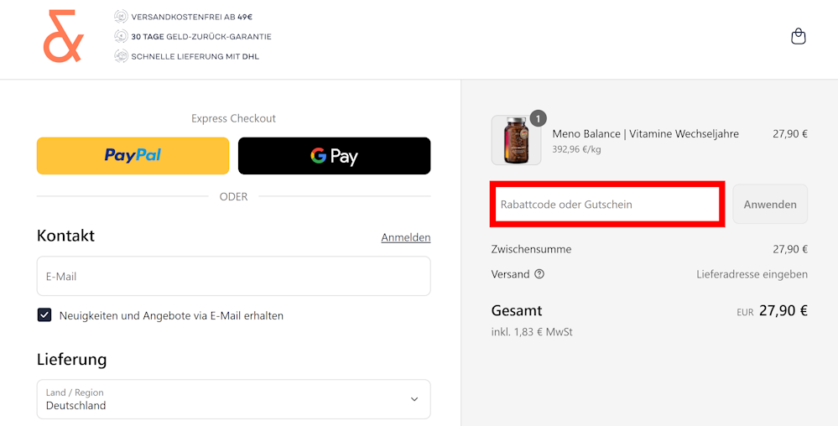Click the DHL fast delivery icon
Image resolution: width=838 pixels, height=426 pixels.
pyautogui.click(x=121, y=56)
